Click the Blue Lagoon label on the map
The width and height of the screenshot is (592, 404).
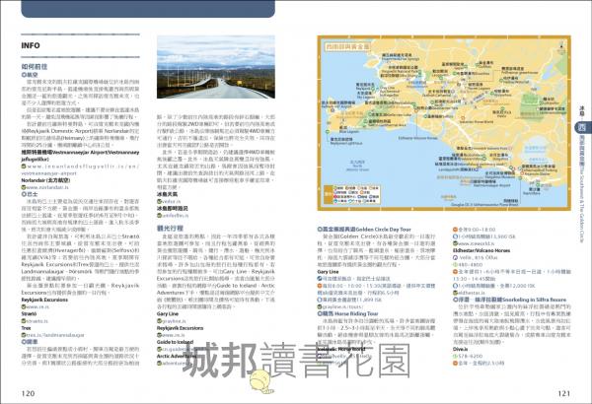[x=348, y=130]
